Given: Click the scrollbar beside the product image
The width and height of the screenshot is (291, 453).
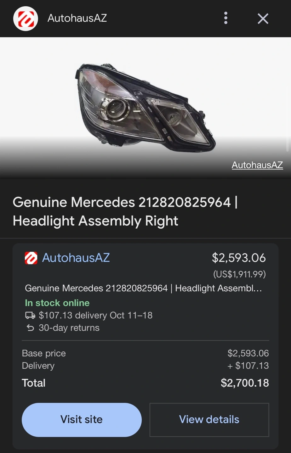Looking at the screenshot, I should (288, 94).
